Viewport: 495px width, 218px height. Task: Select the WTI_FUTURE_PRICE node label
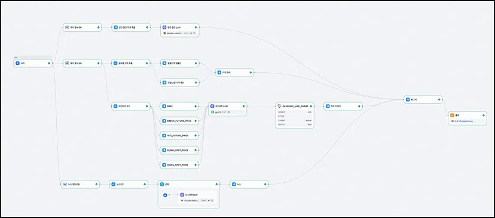[178, 136]
